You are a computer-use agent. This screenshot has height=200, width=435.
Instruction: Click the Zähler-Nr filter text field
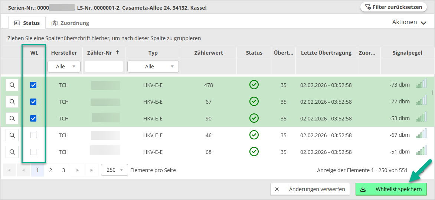coord(104,67)
